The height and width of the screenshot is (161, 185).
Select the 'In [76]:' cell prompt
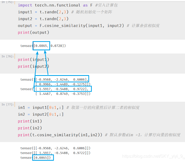tap(8, 56)
